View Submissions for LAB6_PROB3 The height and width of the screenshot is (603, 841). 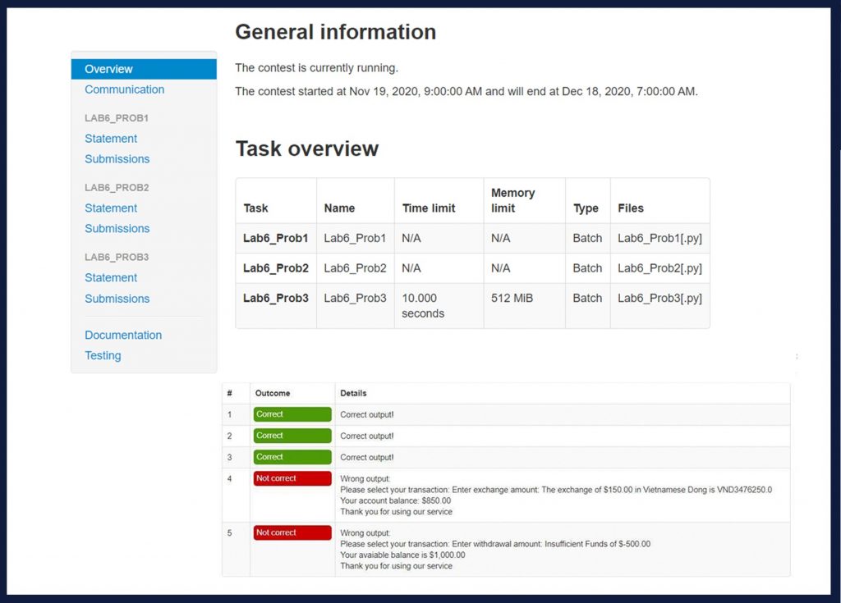[x=117, y=299]
